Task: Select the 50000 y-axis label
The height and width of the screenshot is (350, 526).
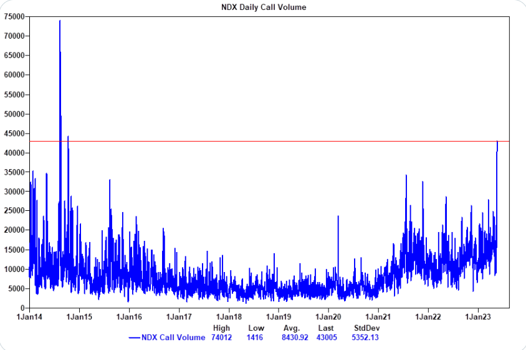Action: point(14,114)
